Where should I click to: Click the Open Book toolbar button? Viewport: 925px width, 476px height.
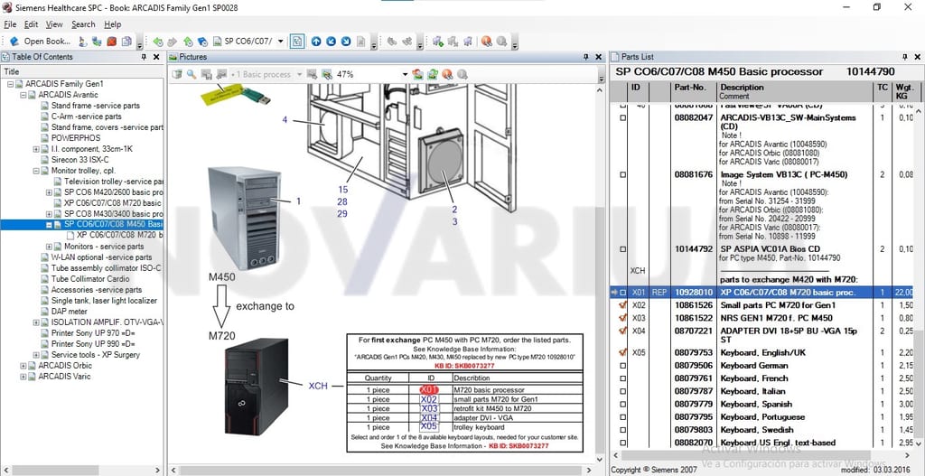[41, 42]
